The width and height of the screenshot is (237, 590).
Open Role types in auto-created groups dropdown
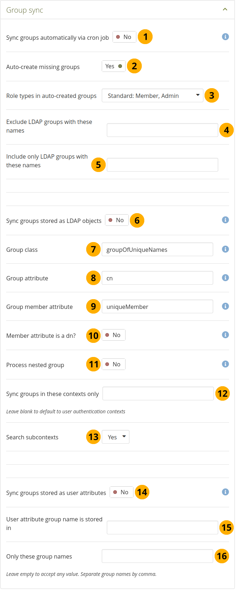tap(153, 96)
